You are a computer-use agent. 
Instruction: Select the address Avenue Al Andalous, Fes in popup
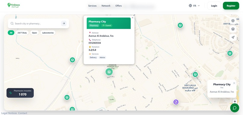tap(101, 36)
